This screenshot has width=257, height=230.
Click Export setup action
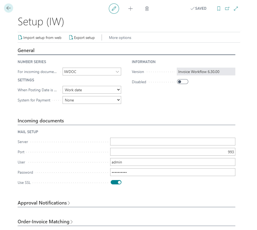click(82, 38)
